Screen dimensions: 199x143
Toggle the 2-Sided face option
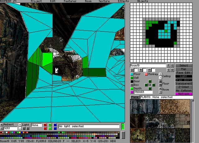coord(184,87)
